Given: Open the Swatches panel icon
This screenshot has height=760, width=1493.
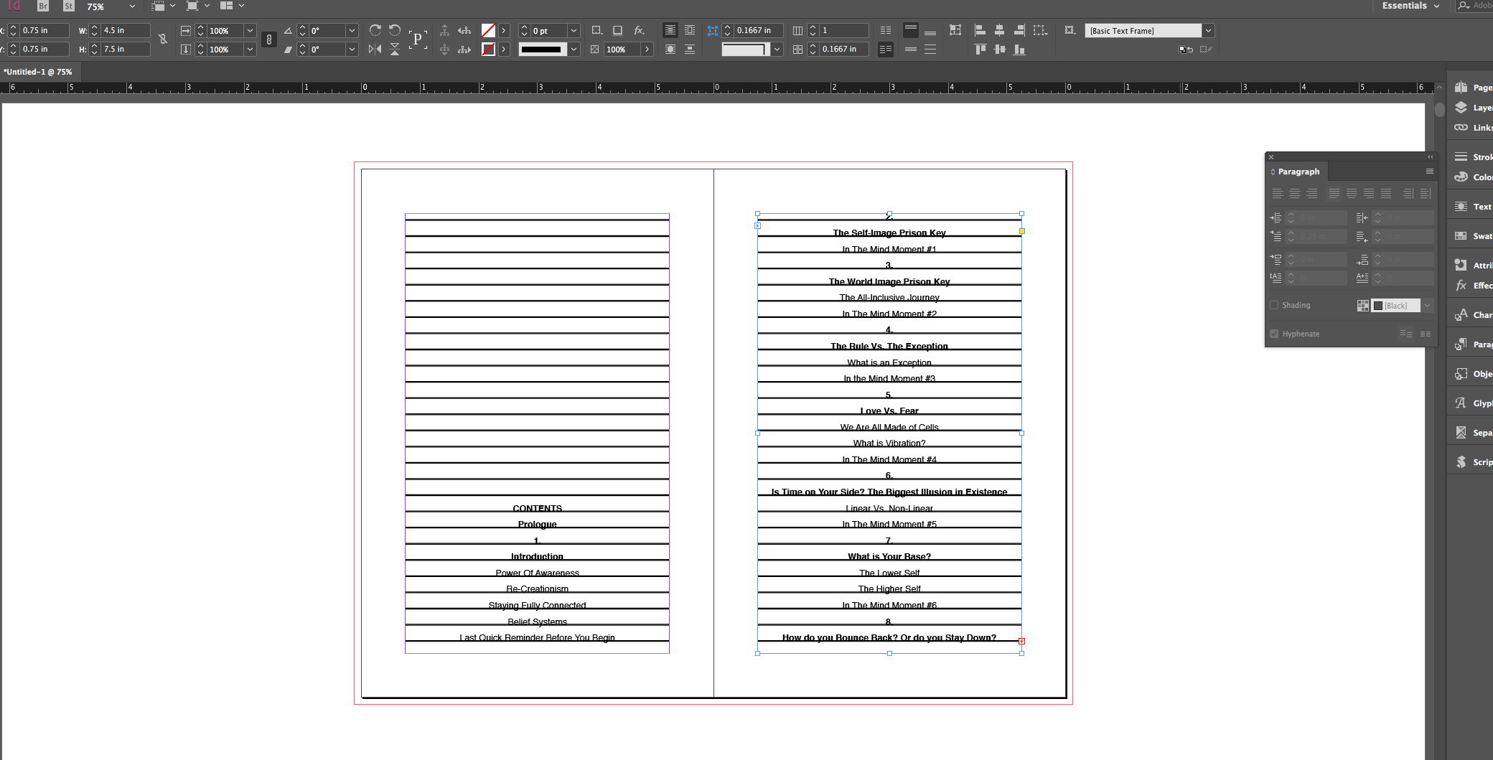Looking at the screenshot, I should click(1471, 236).
